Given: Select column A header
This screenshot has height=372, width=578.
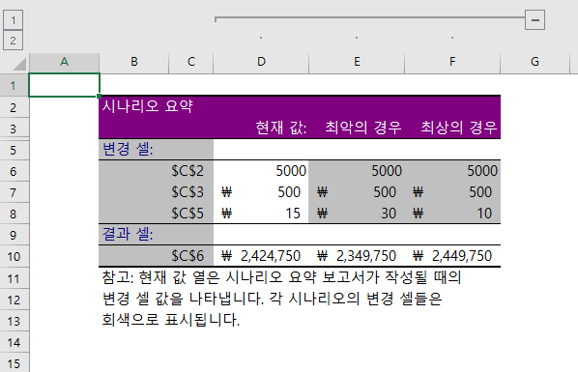Looking at the screenshot, I should 64,62.
